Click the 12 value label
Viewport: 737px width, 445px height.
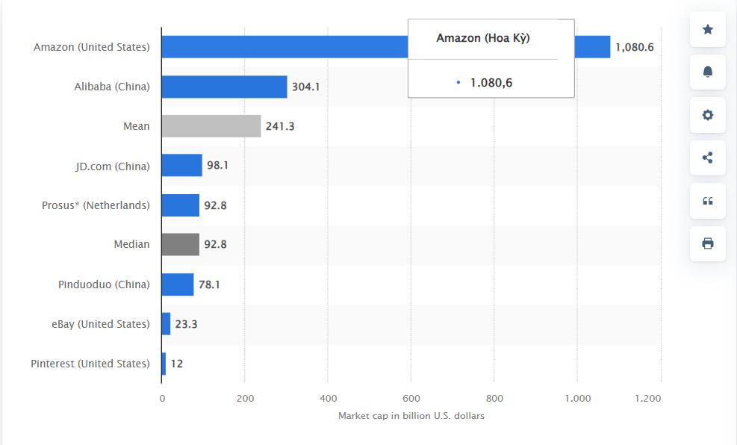pos(177,364)
